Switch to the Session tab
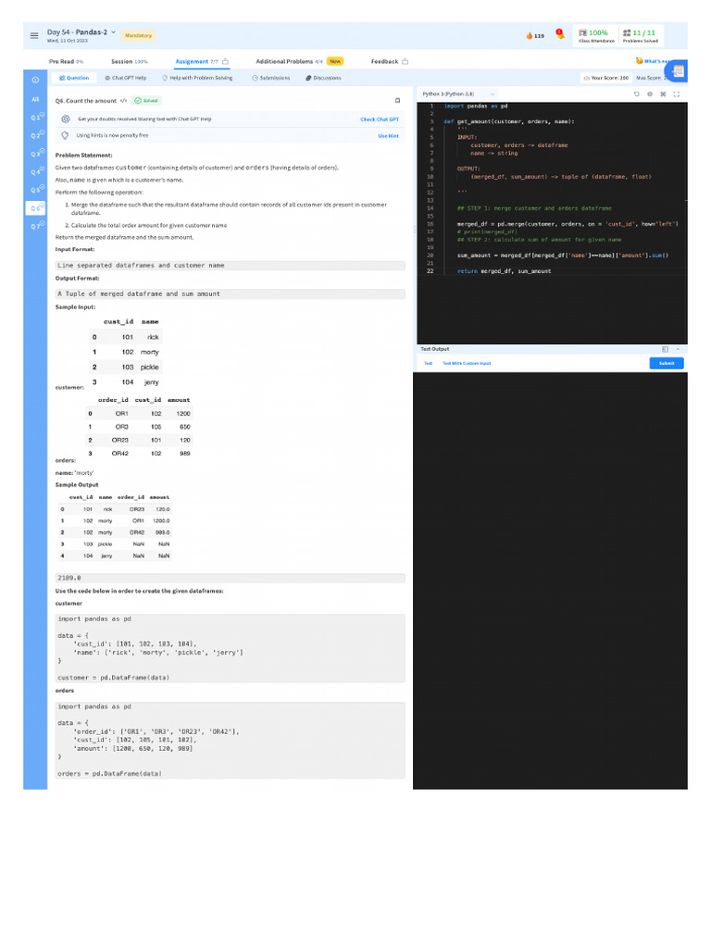Image resolution: width=711 pixels, height=948 pixels. (130, 62)
